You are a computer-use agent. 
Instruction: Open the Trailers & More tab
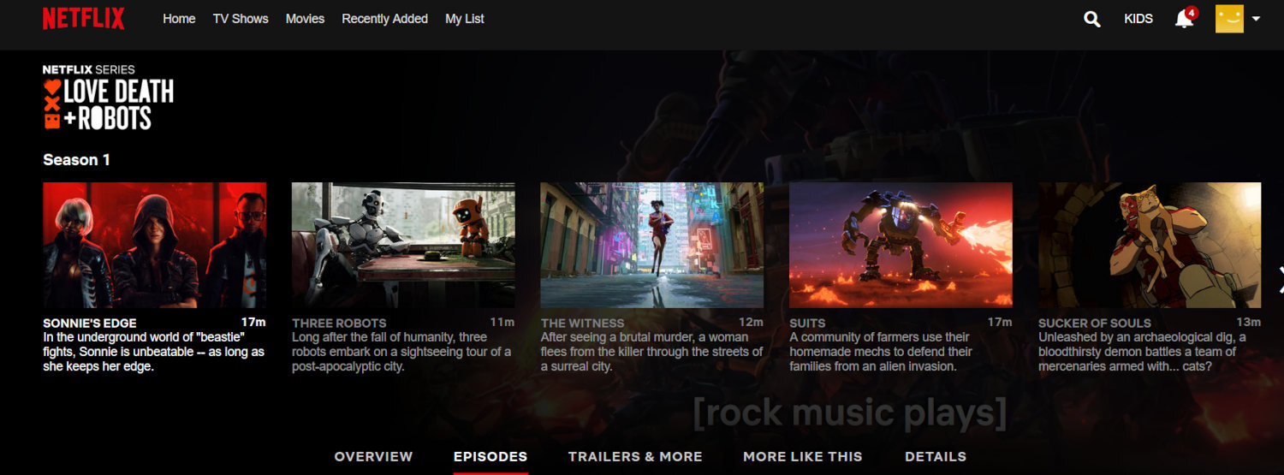635,457
